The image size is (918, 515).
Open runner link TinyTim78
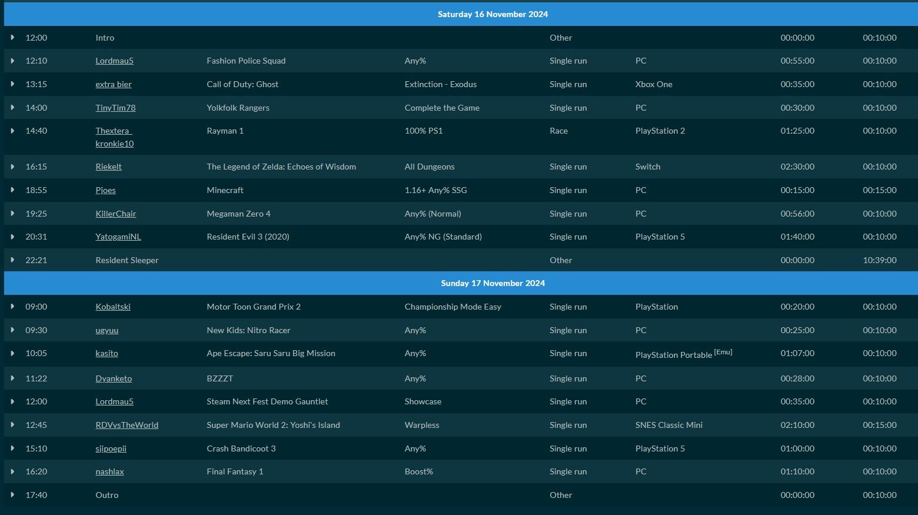click(x=115, y=108)
